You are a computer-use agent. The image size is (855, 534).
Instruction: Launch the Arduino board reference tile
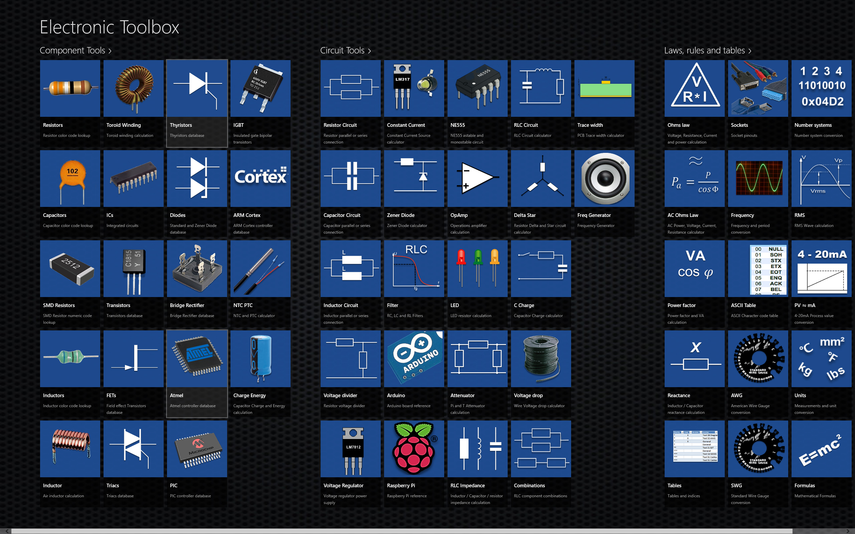[414, 358]
